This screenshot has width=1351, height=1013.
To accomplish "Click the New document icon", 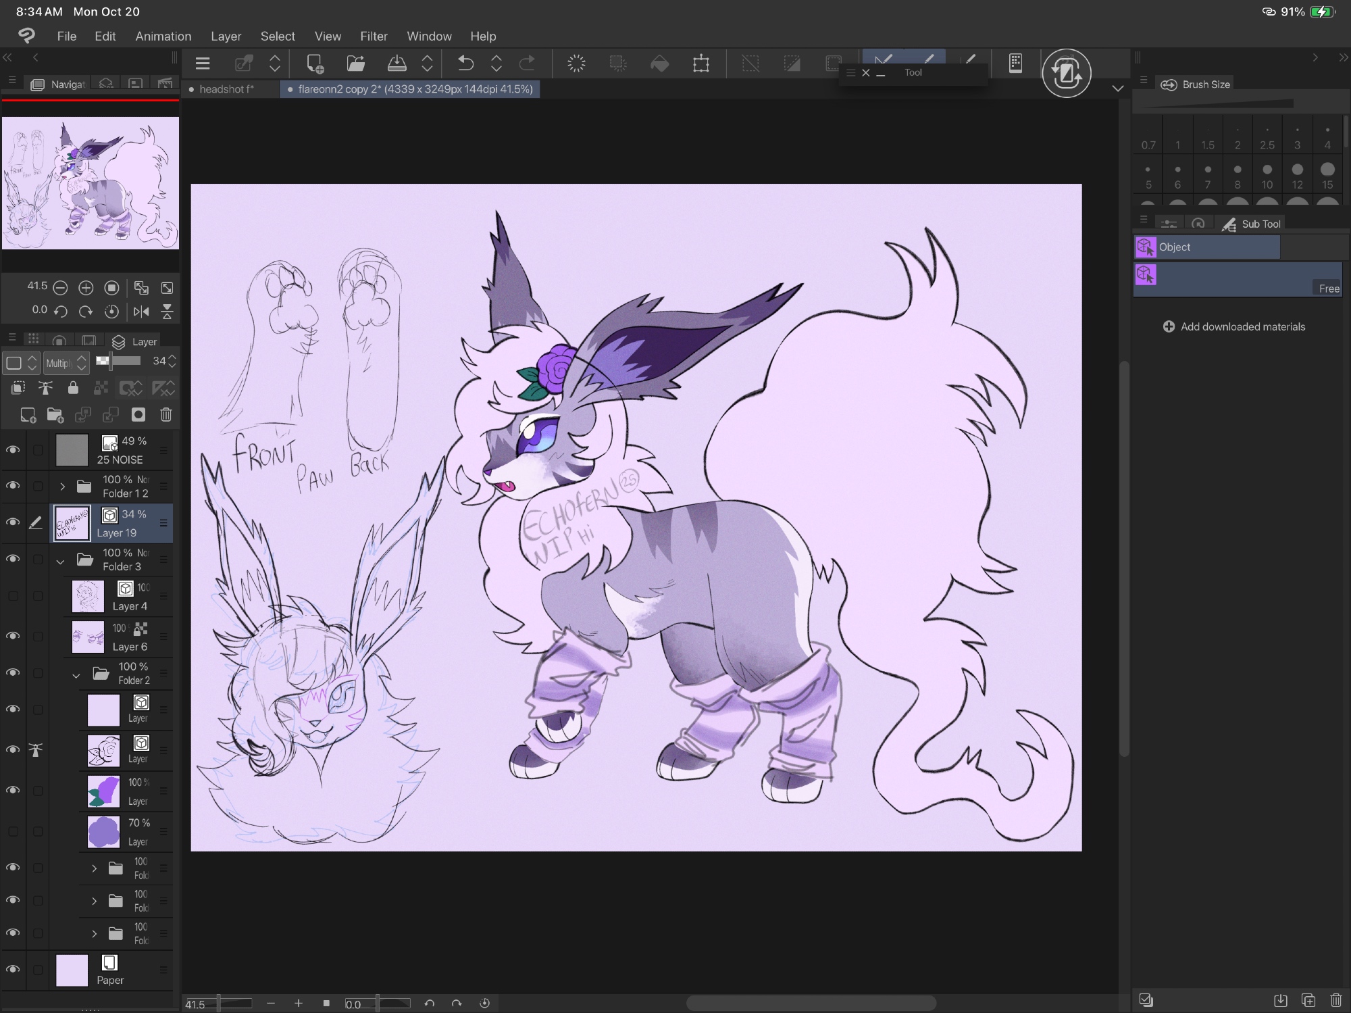I will pos(315,64).
